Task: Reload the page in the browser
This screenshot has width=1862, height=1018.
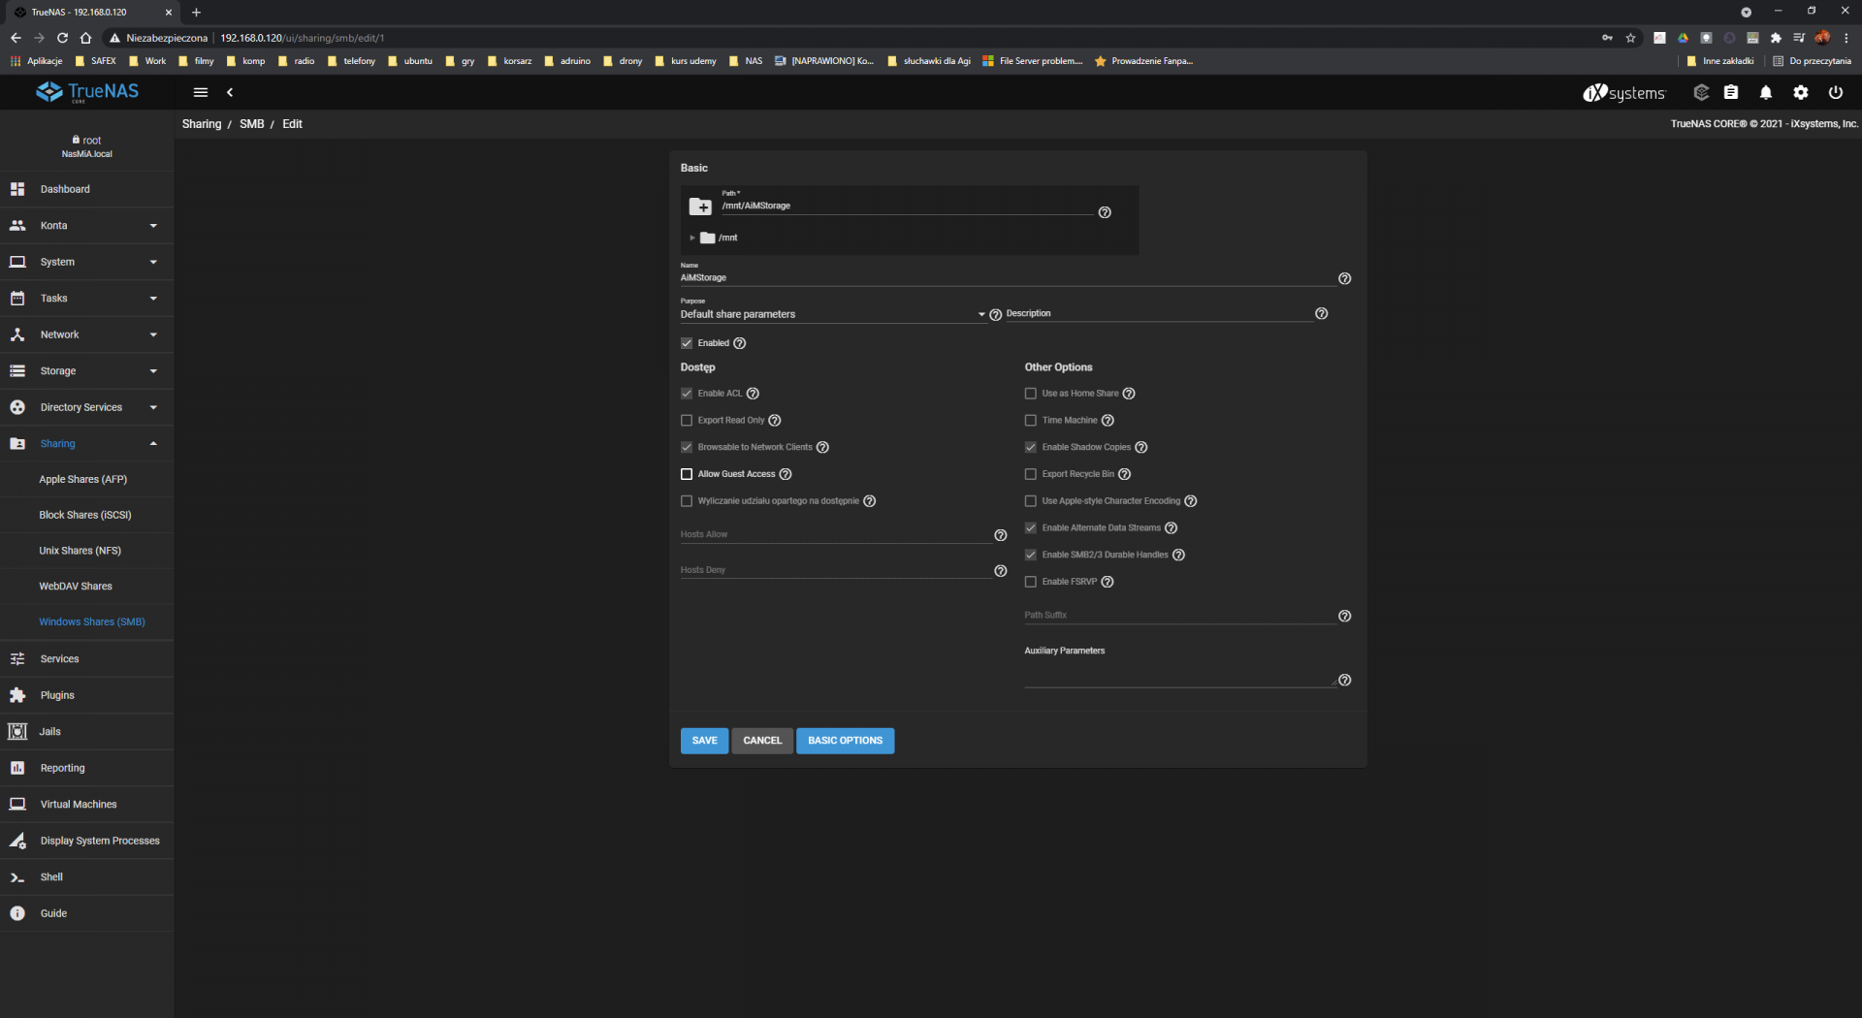Action: point(62,38)
